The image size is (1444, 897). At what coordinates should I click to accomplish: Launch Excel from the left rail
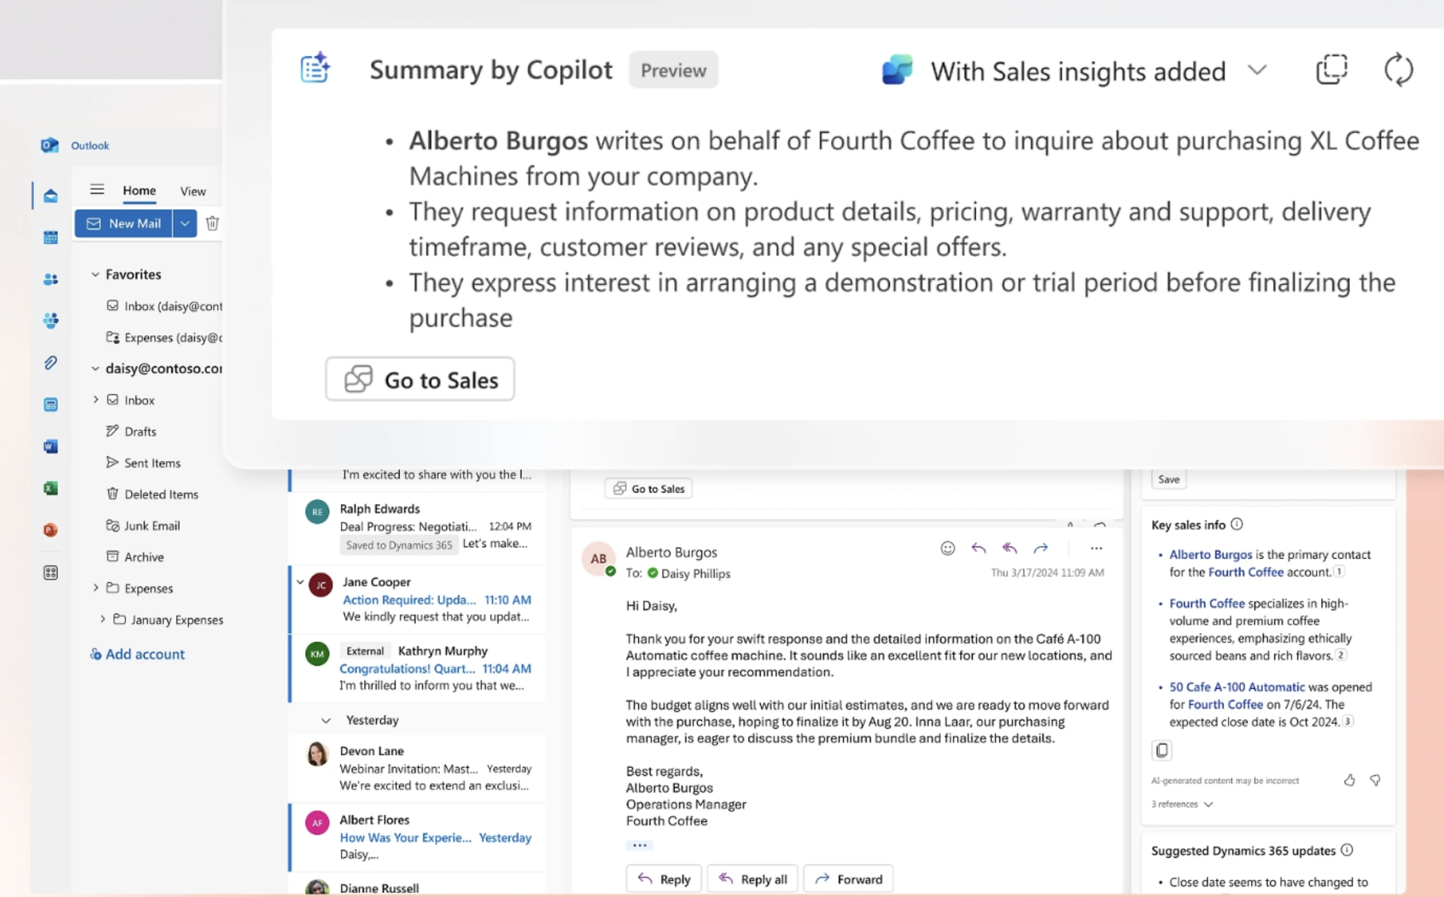[x=50, y=488]
